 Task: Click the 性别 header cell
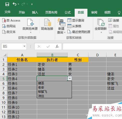point(78,60)
